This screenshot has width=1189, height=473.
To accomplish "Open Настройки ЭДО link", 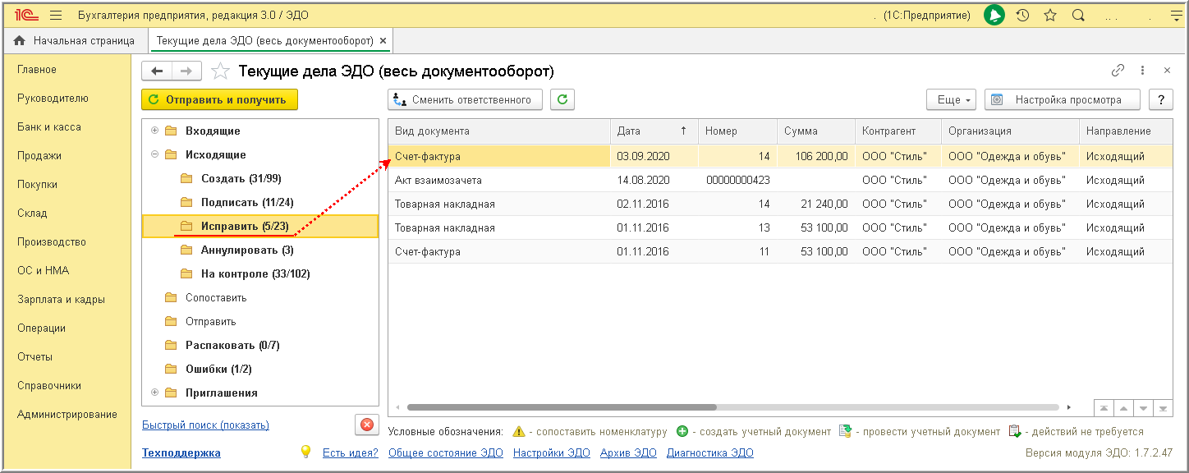I will (551, 452).
